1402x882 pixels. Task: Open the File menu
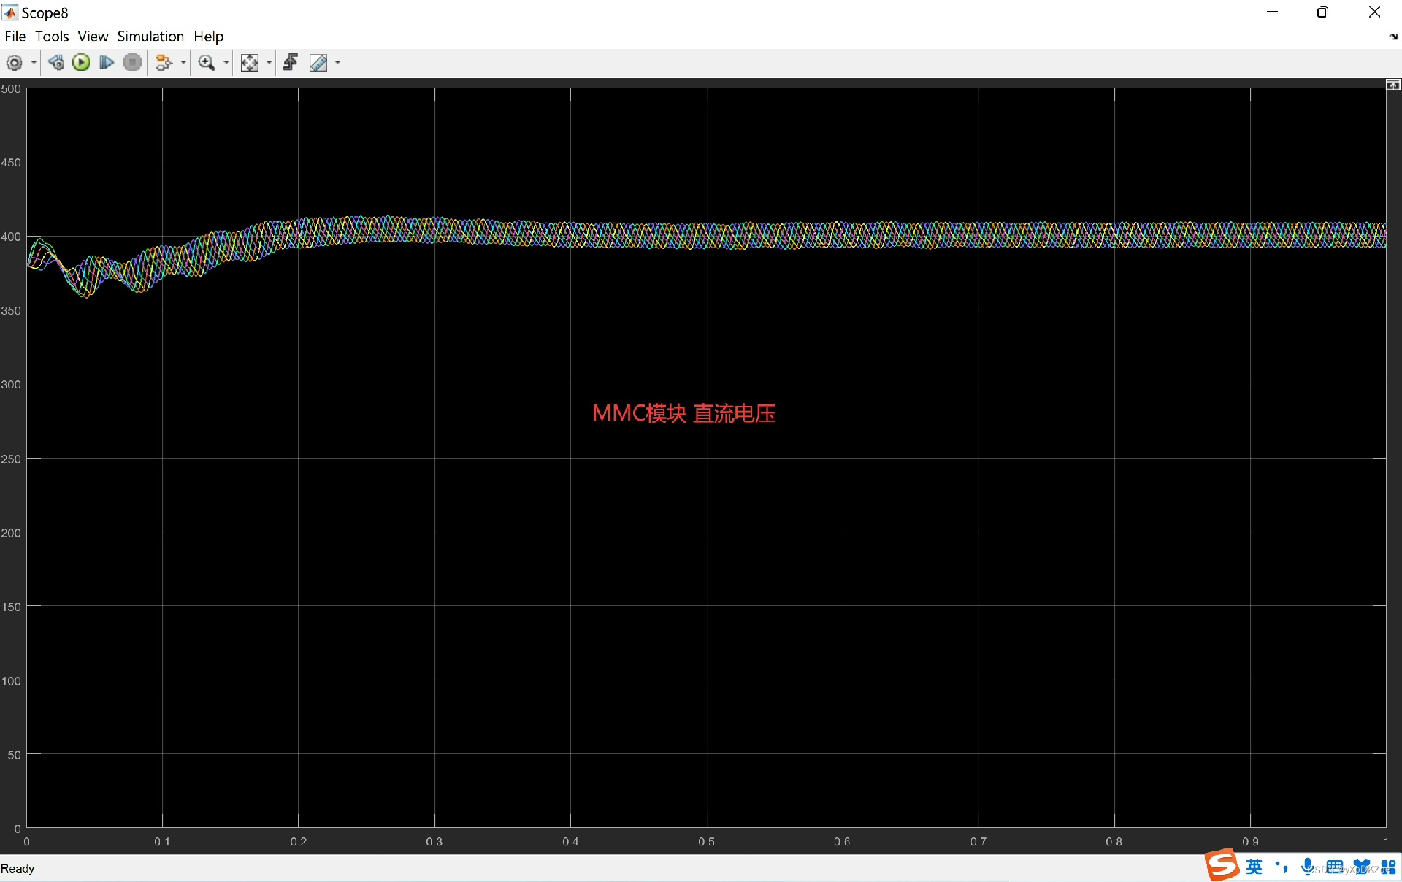15,37
